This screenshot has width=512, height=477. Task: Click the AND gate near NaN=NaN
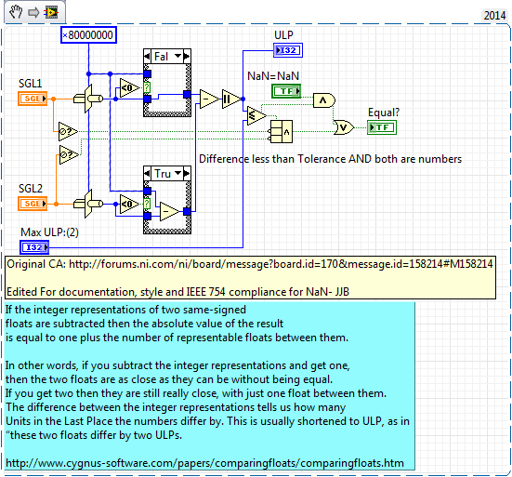point(323,100)
